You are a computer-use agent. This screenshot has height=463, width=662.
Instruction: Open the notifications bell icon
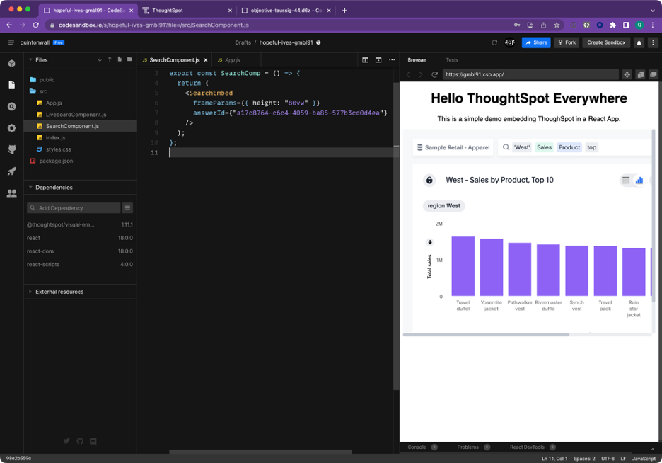pos(639,42)
